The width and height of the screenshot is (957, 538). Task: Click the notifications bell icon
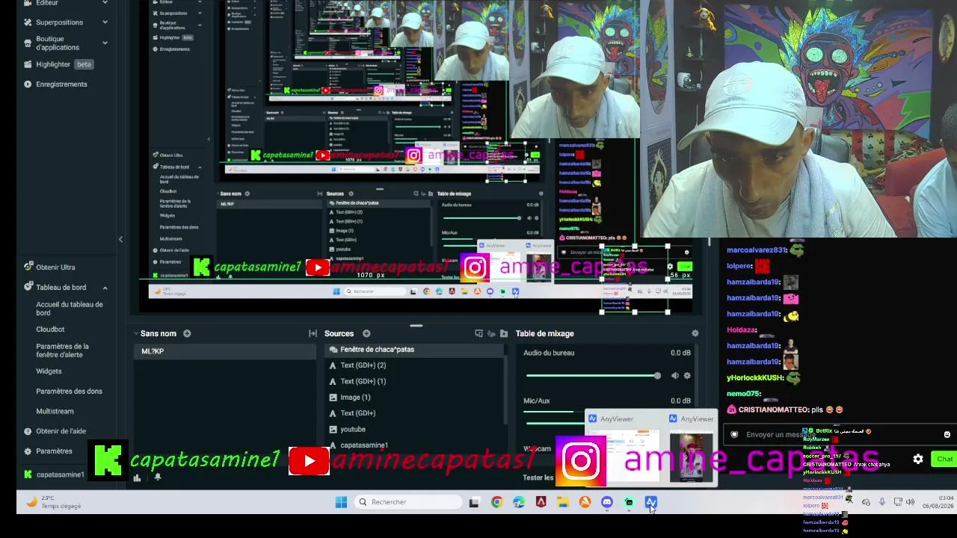point(158,477)
